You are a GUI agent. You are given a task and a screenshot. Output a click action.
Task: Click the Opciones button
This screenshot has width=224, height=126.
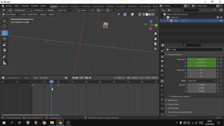point(153,10)
